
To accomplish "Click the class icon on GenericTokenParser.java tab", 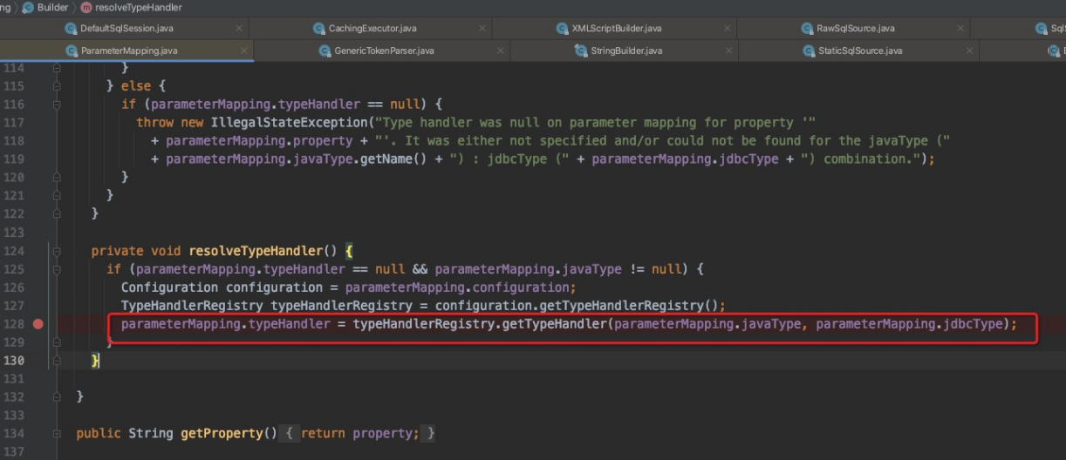I will (x=325, y=51).
